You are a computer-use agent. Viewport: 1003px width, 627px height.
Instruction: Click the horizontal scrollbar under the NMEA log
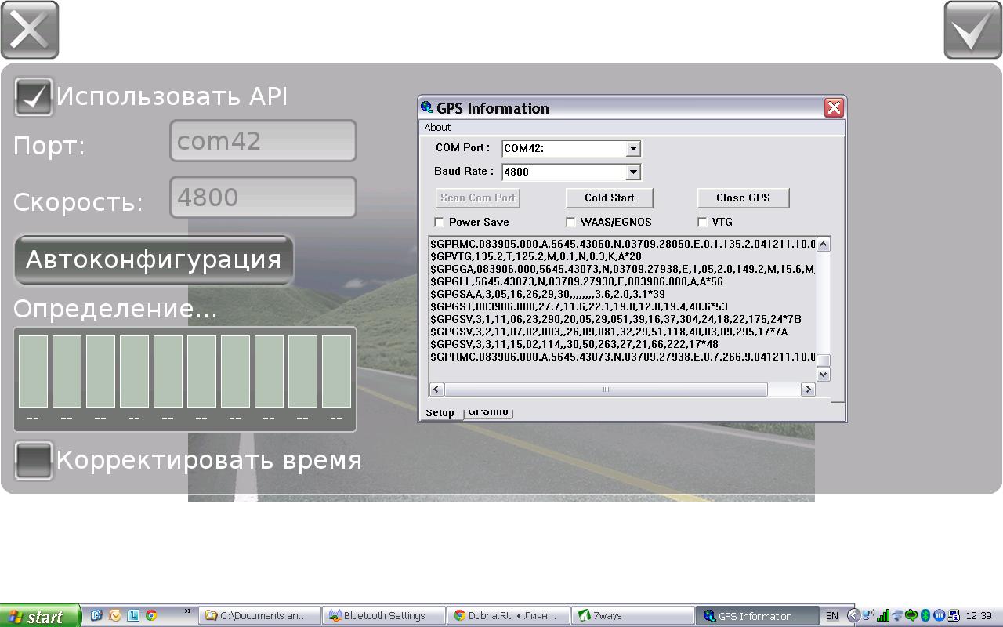605,390
